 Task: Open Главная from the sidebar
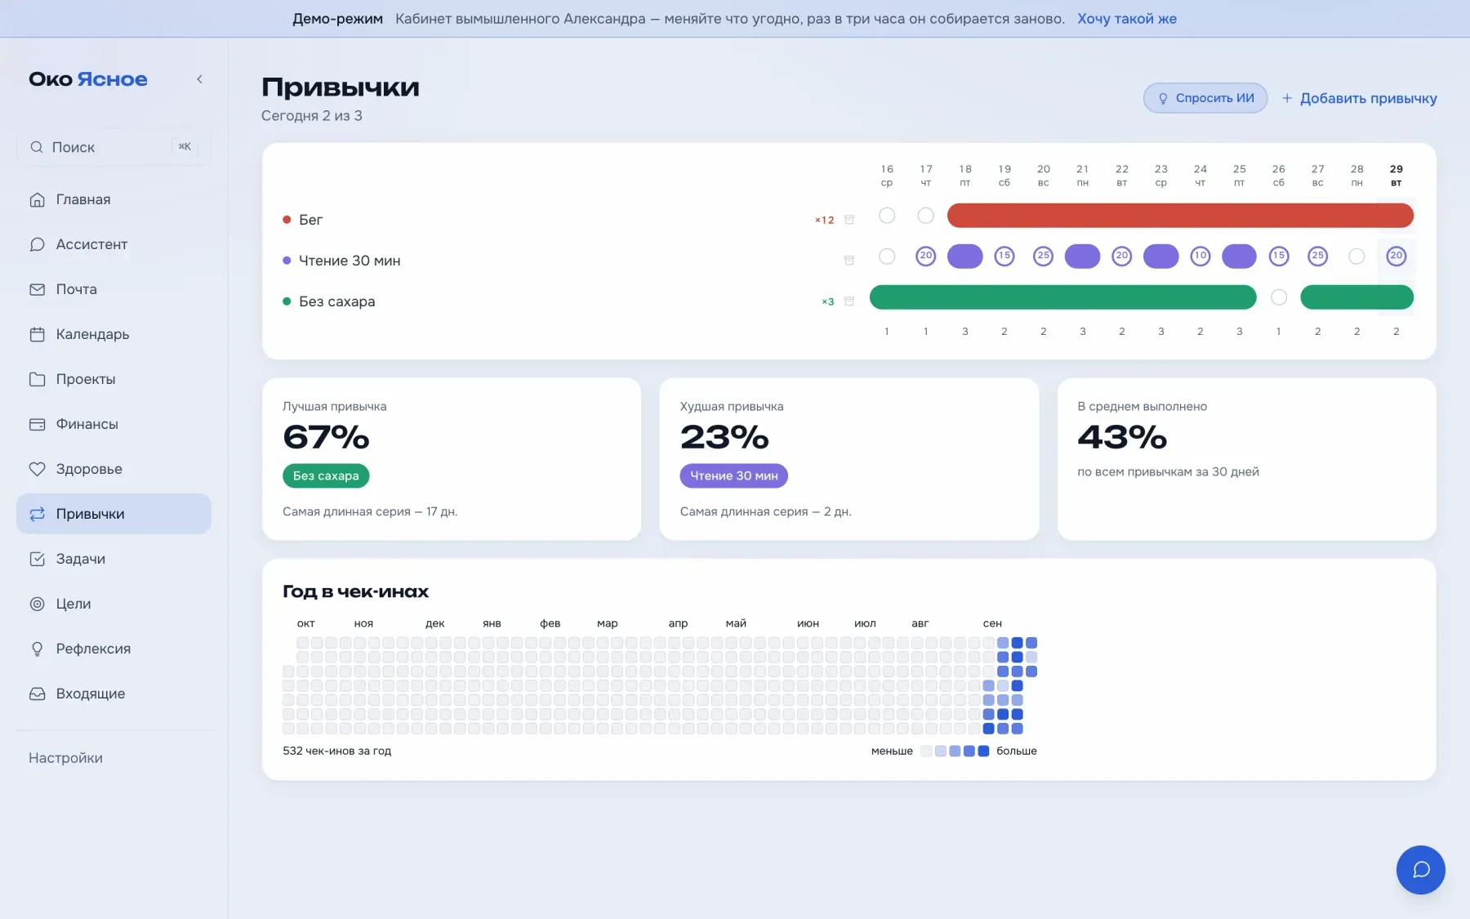tap(114, 199)
